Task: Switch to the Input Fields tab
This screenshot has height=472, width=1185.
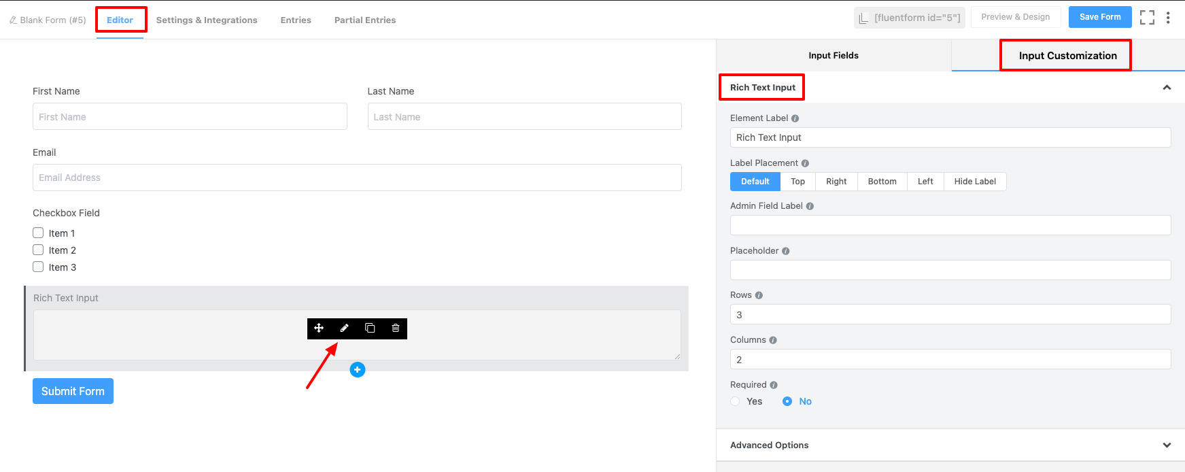Action: coord(833,56)
